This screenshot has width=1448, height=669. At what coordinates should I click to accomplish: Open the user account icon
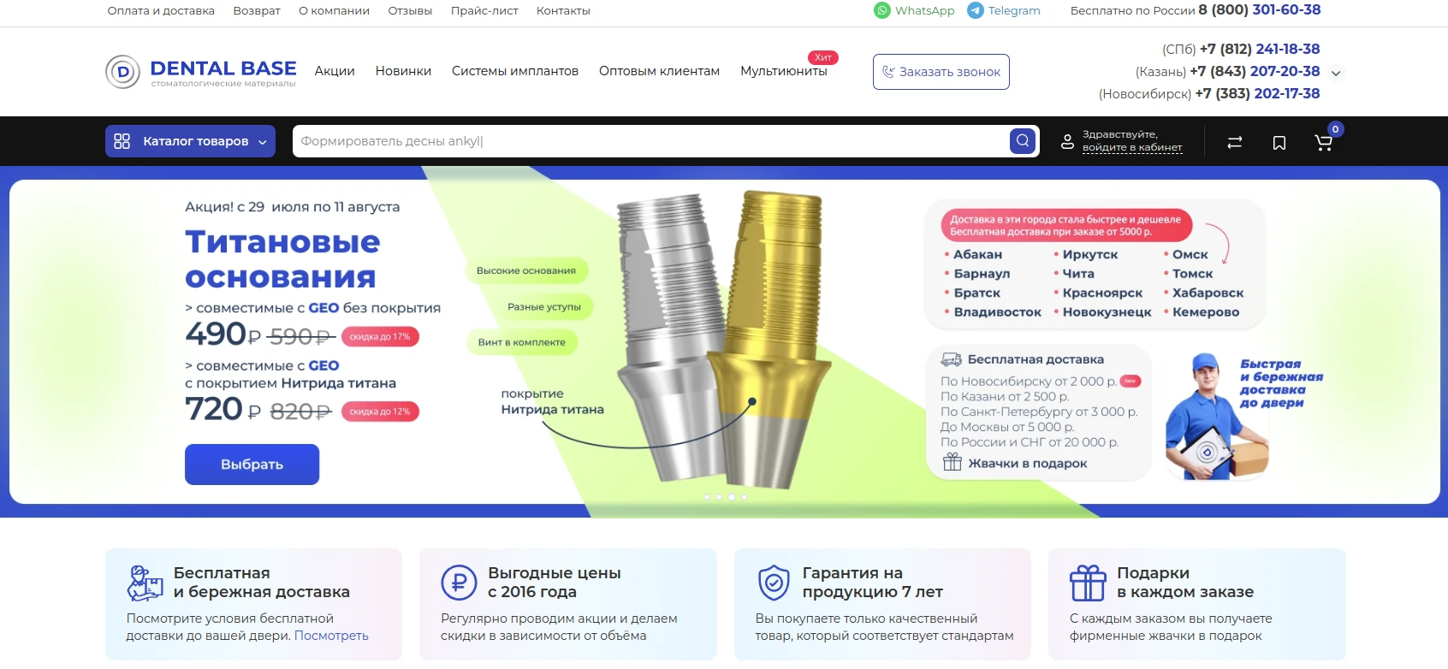point(1067,142)
